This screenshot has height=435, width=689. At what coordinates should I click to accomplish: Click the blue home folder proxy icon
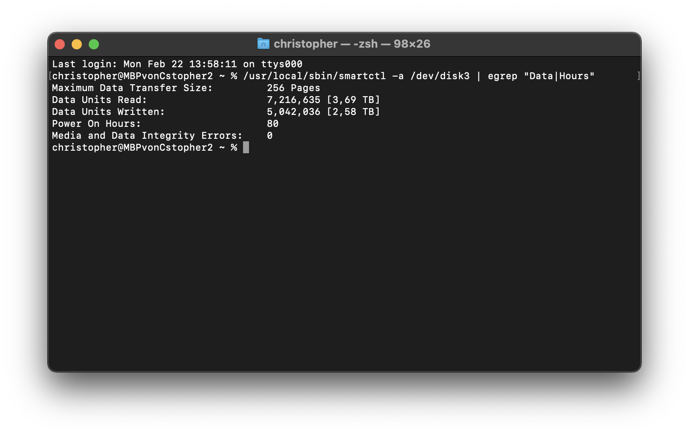[263, 44]
